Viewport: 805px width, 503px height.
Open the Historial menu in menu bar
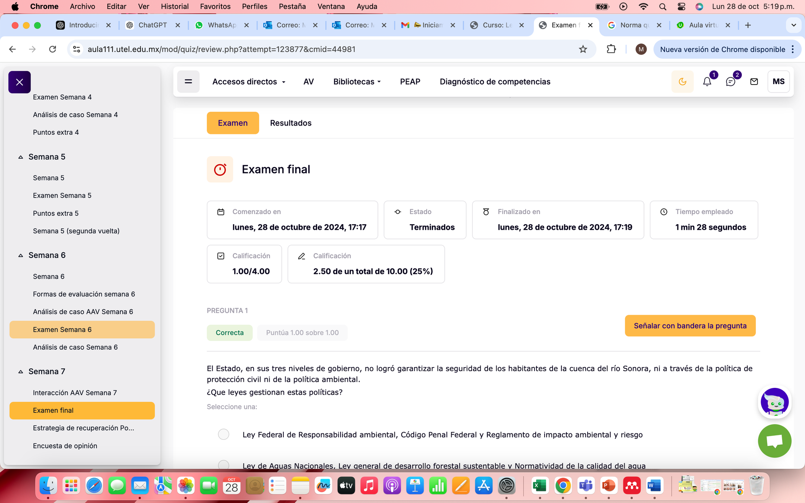[x=174, y=6]
